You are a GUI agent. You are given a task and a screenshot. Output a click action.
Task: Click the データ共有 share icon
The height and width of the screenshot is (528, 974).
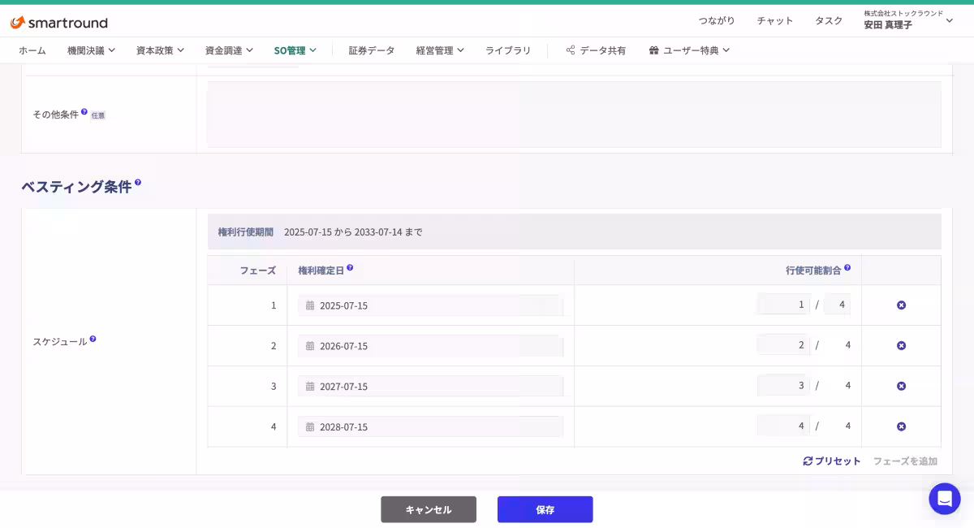pyautogui.click(x=571, y=50)
